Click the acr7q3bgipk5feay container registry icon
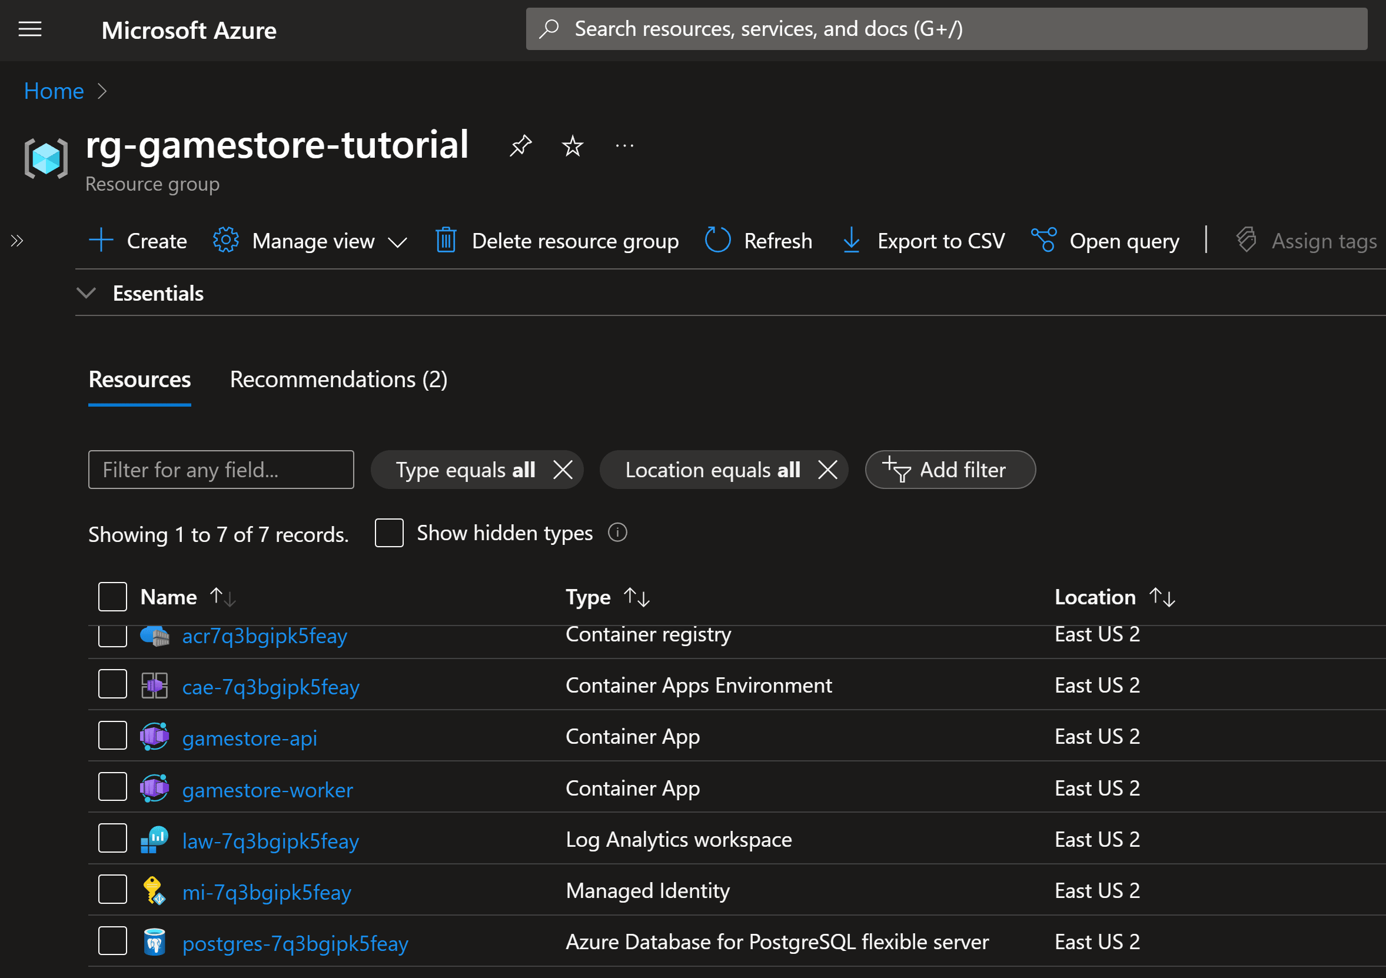The width and height of the screenshot is (1386, 978). (x=155, y=636)
